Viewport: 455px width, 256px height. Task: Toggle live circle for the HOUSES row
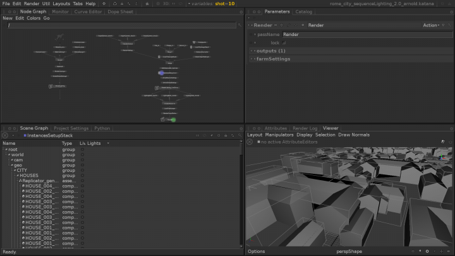pyautogui.click(x=82, y=175)
